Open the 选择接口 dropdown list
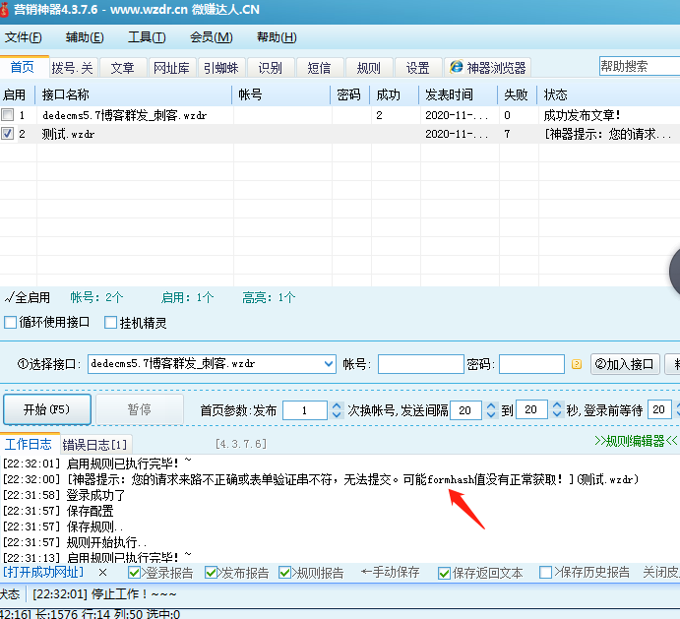Screen dimensions: 680x619 pos(329,364)
